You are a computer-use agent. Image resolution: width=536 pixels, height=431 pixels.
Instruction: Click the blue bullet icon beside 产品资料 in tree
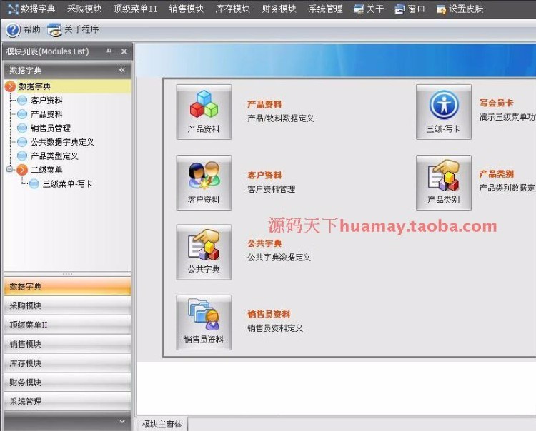(x=22, y=114)
